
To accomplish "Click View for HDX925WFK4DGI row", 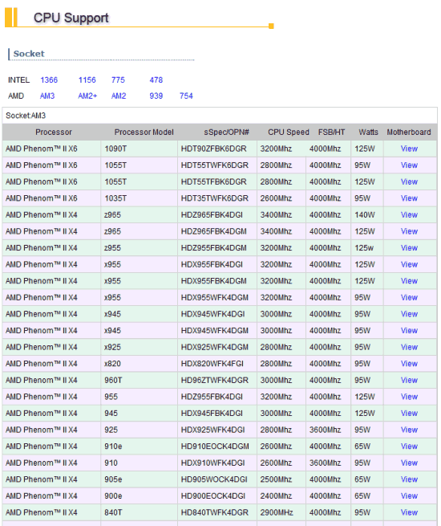I will point(409,430).
